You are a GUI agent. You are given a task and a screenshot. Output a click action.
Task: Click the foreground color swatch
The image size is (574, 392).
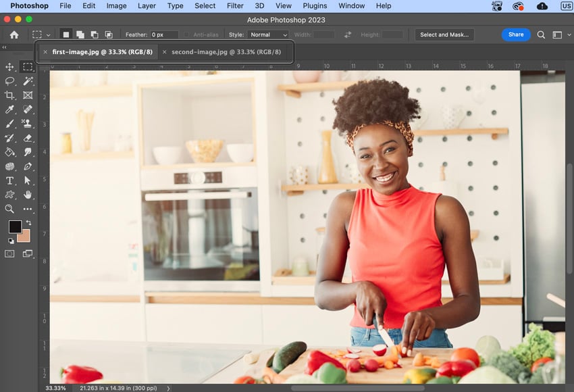(15, 226)
